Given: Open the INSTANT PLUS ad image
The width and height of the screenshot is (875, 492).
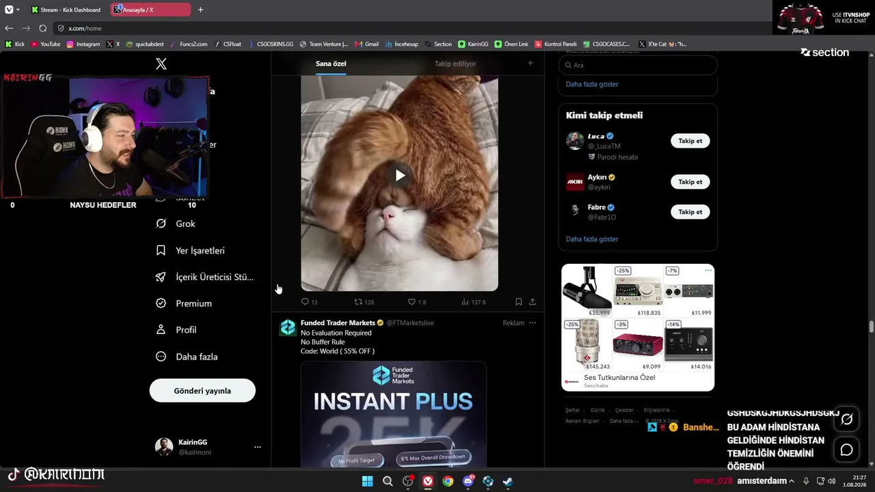Looking at the screenshot, I should [x=394, y=414].
